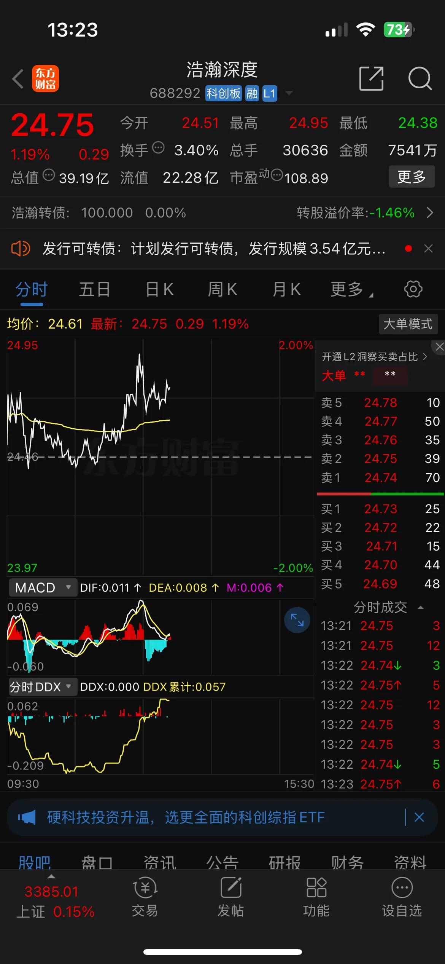Open the 资料 tab
This screenshot has width=445, height=964.
410,862
